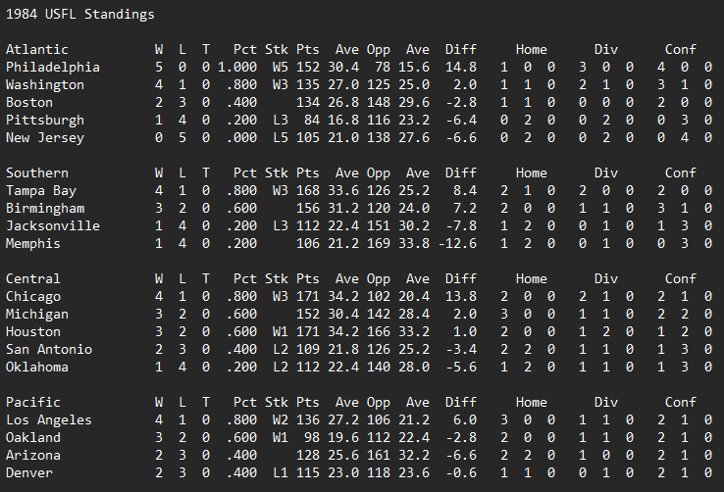Select the Washington team row name
The width and height of the screenshot is (724, 492).
point(45,85)
